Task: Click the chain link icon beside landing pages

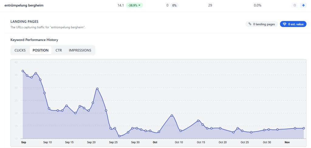Action: pyautogui.click(x=250, y=24)
